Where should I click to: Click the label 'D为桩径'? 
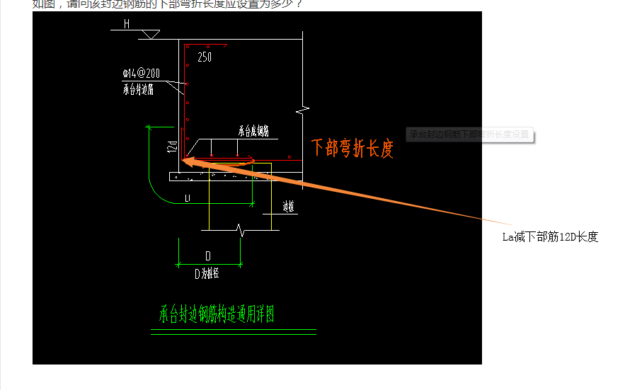[x=207, y=273]
